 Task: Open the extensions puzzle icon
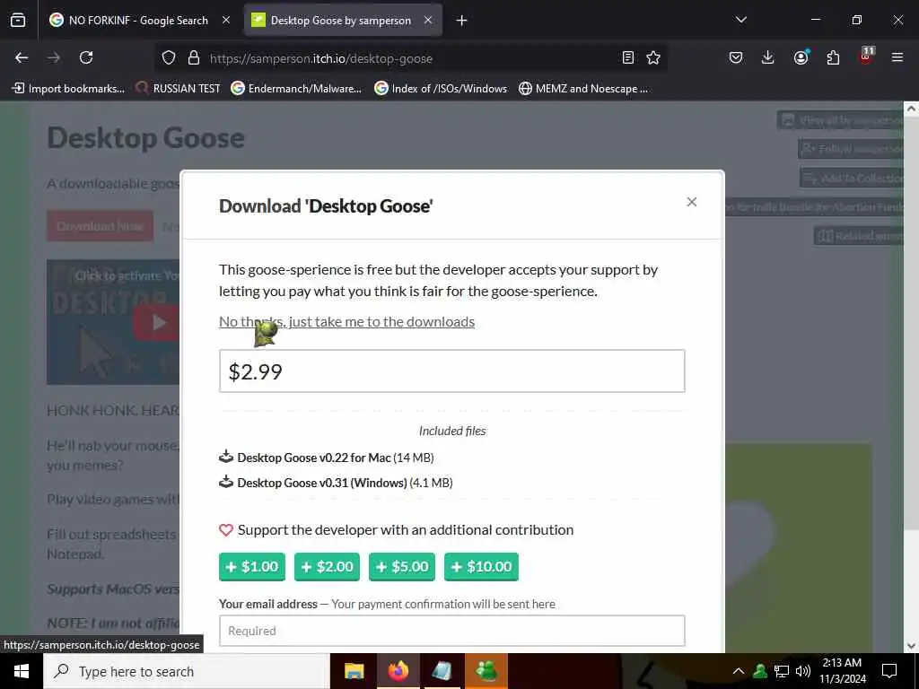(833, 58)
